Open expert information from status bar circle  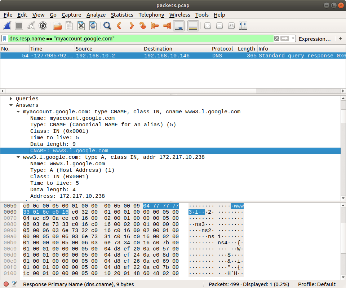[6, 284]
